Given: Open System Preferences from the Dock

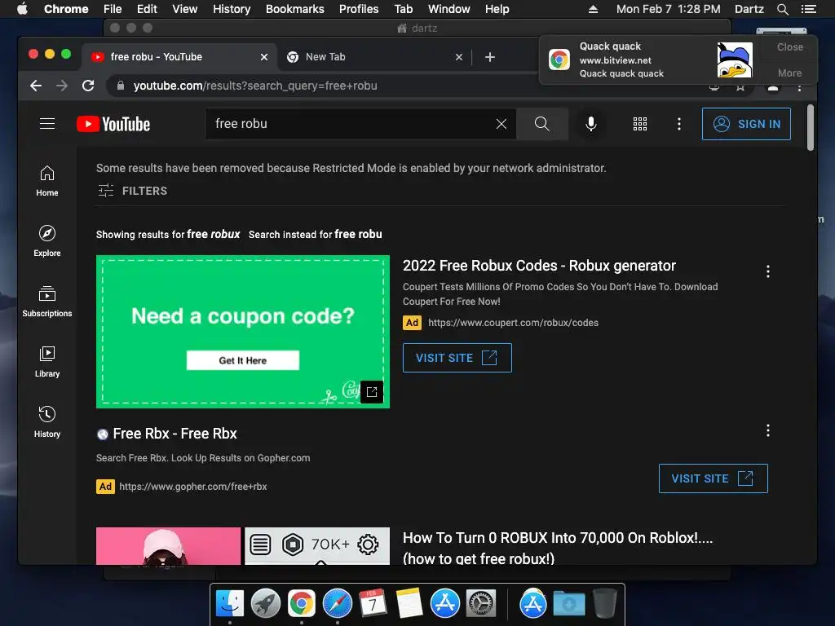Looking at the screenshot, I should [481, 603].
